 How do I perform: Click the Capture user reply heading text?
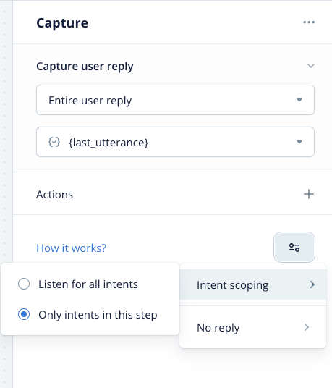click(85, 67)
